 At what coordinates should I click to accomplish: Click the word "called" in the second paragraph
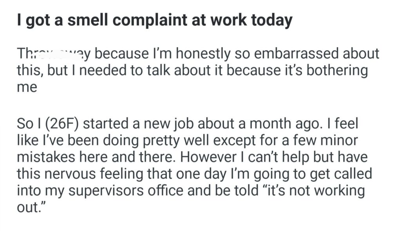click(351, 174)
